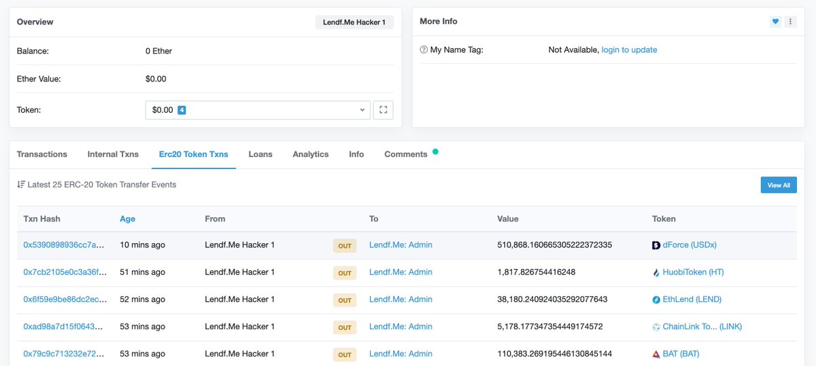This screenshot has width=816, height=366.
Task: Click the EthLend token logo icon
Action: point(656,299)
